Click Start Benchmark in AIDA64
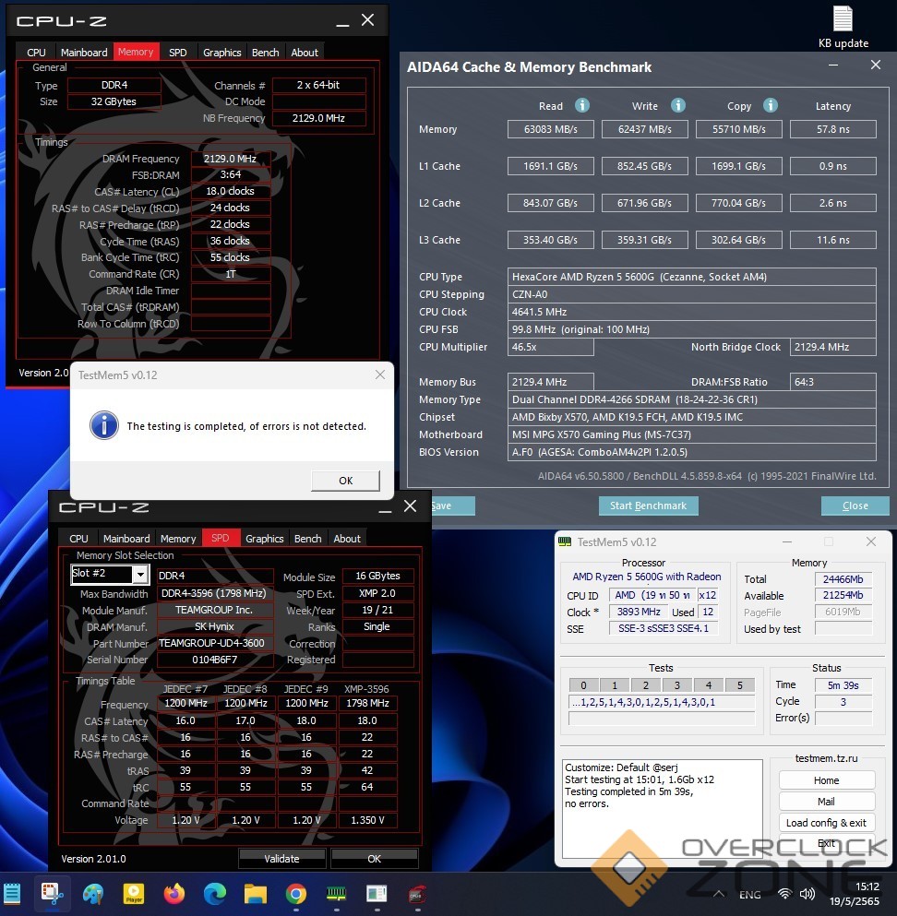This screenshot has width=897, height=916. (648, 506)
